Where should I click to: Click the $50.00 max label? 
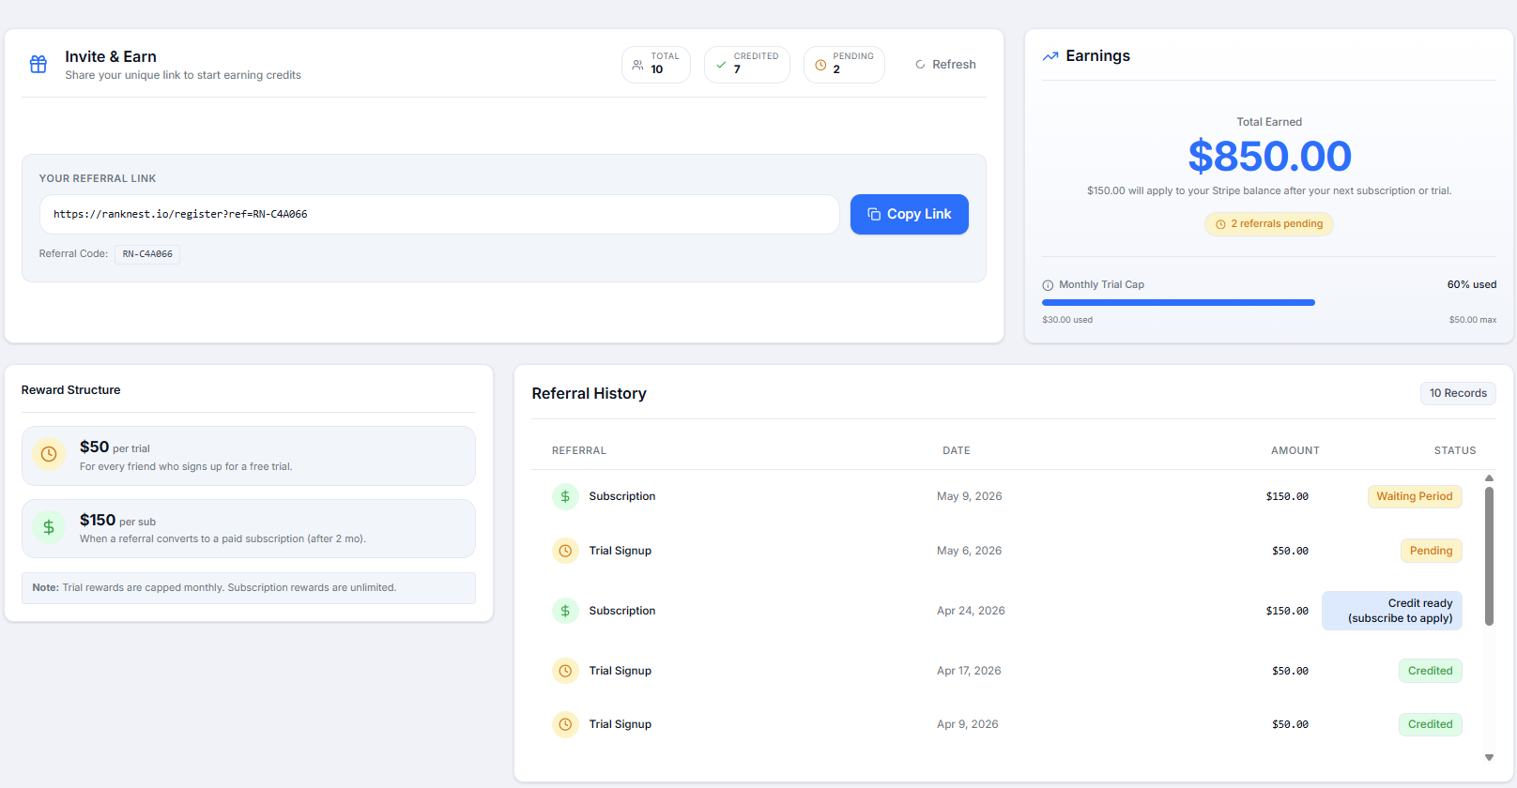(1473, 320)
